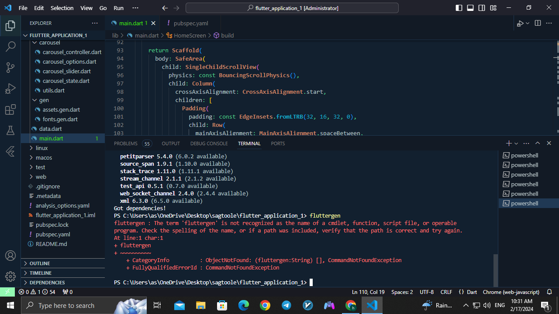
Task: Open pubspec.lock file
Action: [63, 225]
